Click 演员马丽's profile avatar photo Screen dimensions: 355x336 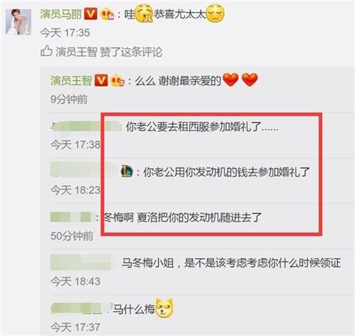point(18,22)
